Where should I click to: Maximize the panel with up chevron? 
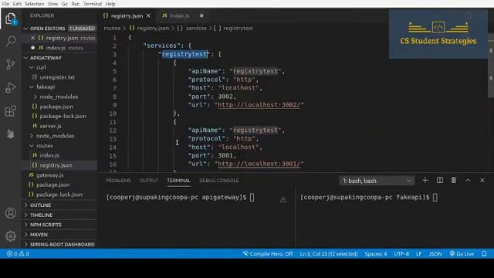coord(469,180)
